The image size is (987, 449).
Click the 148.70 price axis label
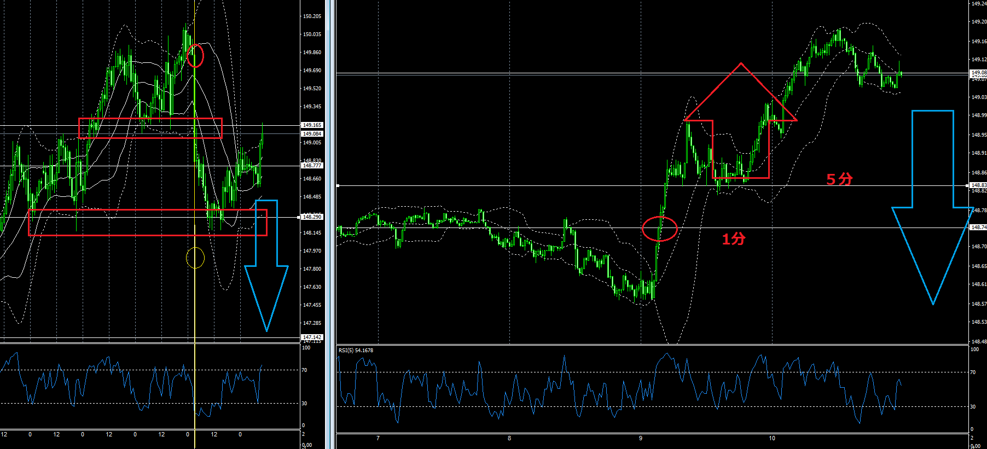coord(979,247)
